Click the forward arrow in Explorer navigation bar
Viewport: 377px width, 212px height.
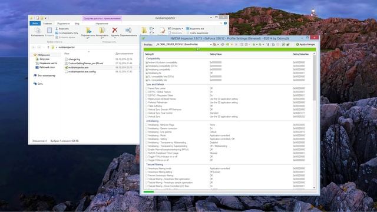click(39, 47)
